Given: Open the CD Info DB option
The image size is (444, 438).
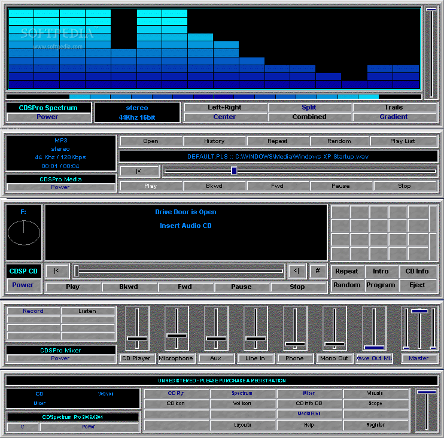Looking at the screenshot, I should (309, 403).
